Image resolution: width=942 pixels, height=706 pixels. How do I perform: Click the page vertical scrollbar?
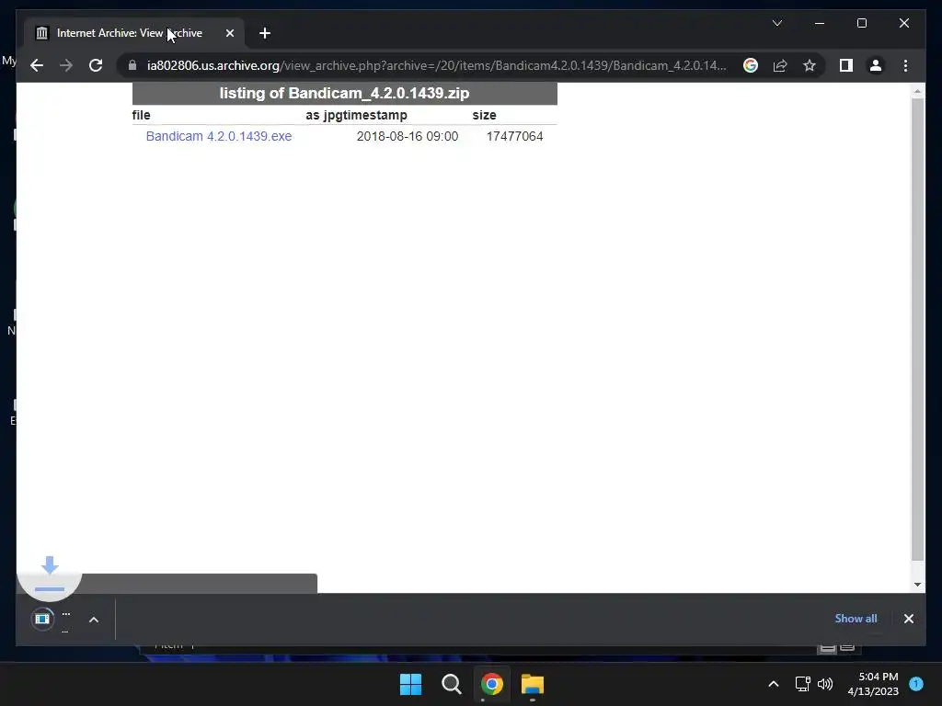(x=917, y=329)
